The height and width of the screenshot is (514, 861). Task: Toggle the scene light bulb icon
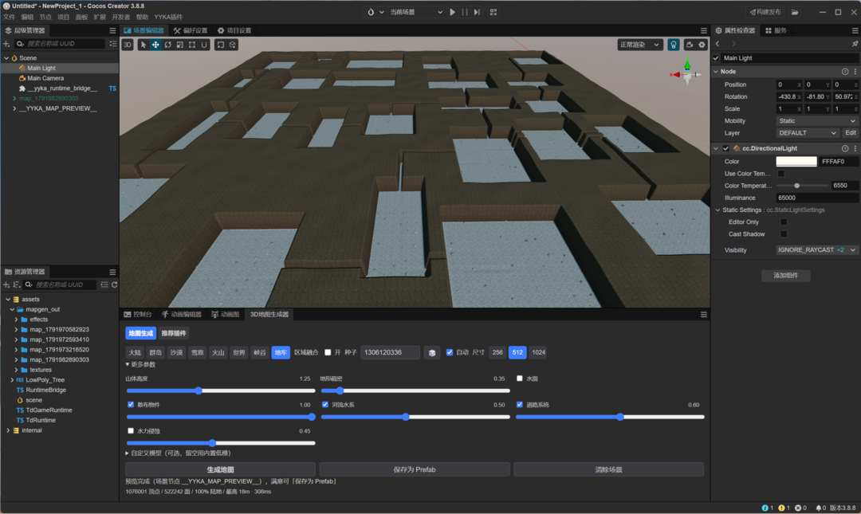click(x=673, y=45)
